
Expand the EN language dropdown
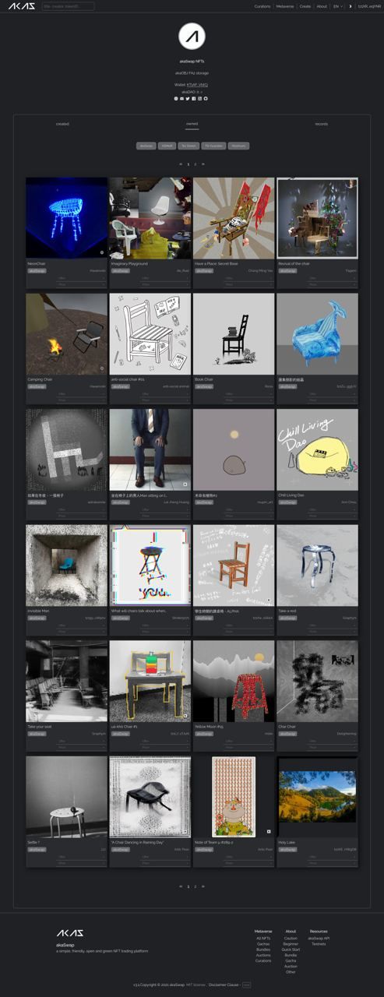coord(338,6)
